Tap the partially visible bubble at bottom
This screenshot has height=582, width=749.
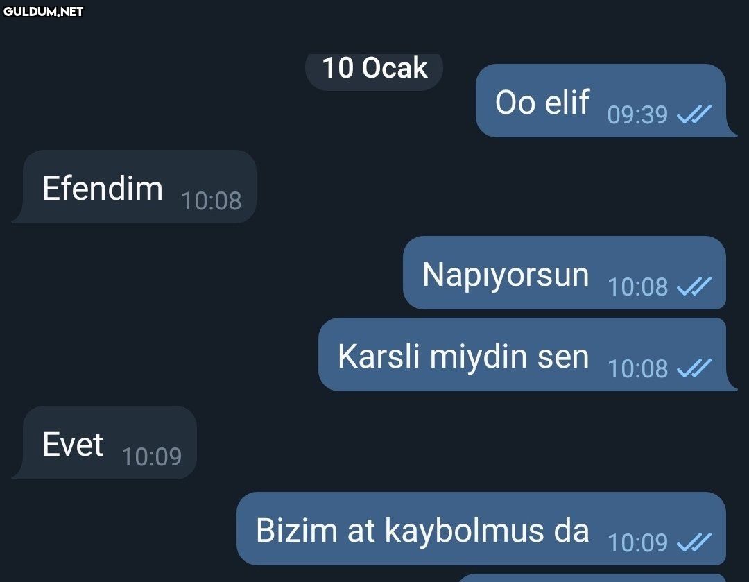[592, 578]
